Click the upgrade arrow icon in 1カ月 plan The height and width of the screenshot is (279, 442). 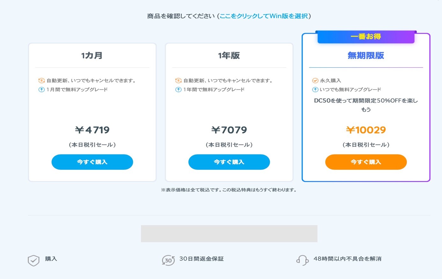tap(41, 89)
